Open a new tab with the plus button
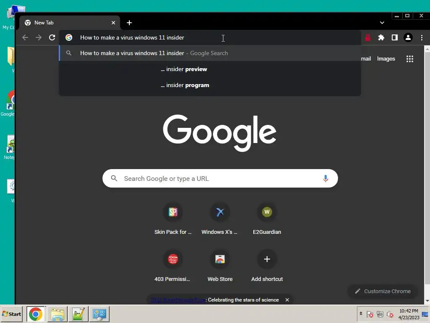430x323 pixels. coord(129,23)
